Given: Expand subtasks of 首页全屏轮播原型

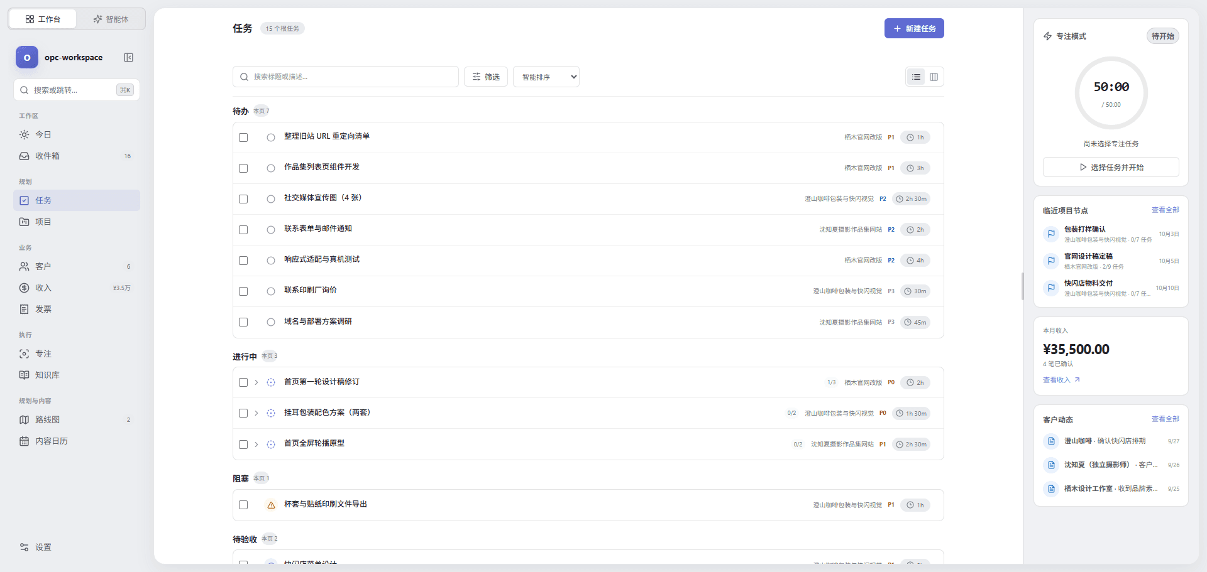Looking at the screenshot, I should point(256,445).
